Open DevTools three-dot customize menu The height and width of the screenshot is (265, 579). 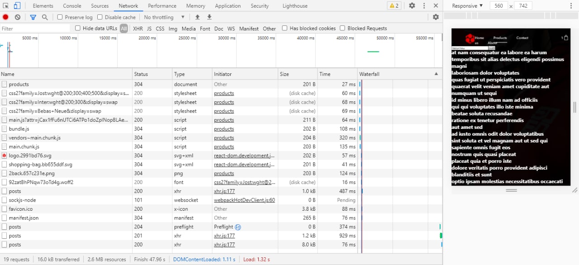(424, 6)
